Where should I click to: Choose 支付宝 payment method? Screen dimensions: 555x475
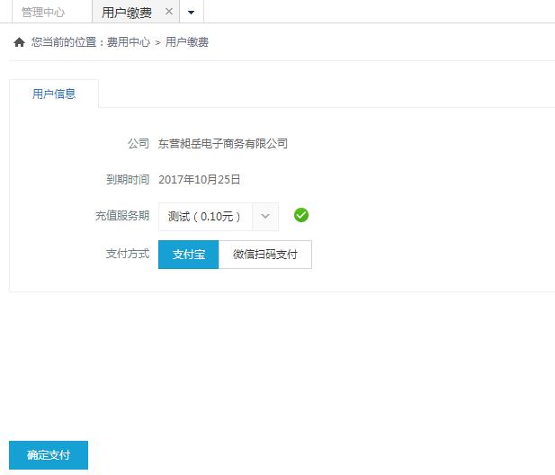pos(189,255)
